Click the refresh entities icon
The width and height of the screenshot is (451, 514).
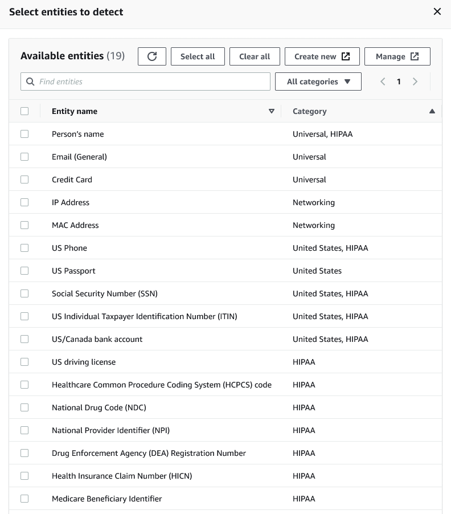pos(151,56)
